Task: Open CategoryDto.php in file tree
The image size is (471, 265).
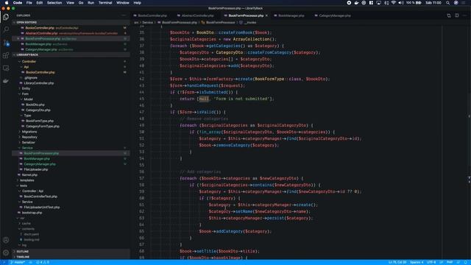Action: point(38,110)
